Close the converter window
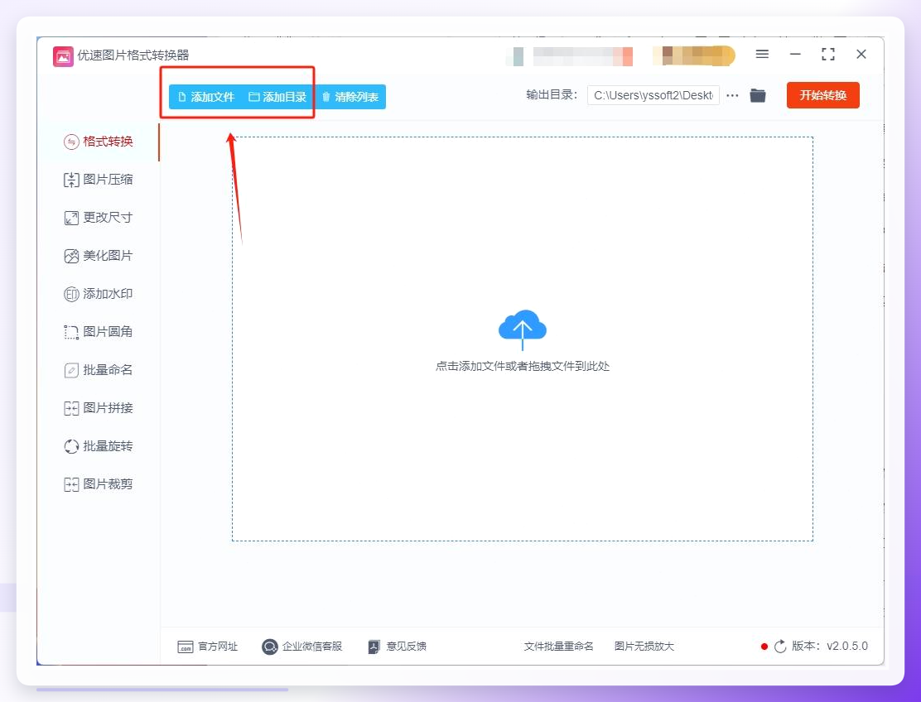This screenshot has height=702, width=921. coord(861,54)
